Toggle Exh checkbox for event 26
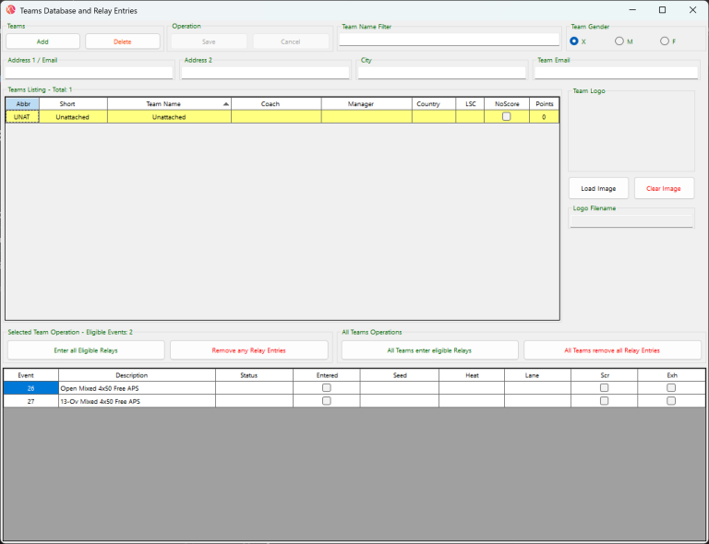709x544 pixels. coord(671,388)
